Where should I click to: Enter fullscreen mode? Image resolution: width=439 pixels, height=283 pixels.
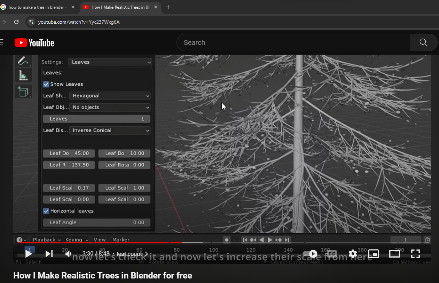click(x=415, y=254)
